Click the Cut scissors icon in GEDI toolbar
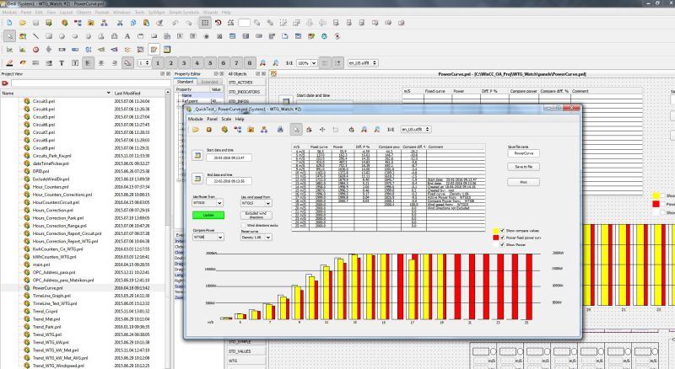The width and height of the screenshot is (675, 369). [120, 23]
